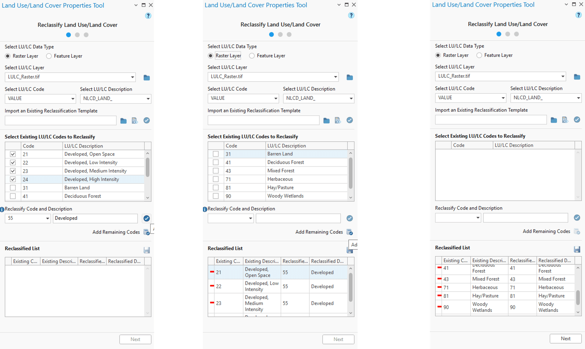Click the codes list scrollbar in the left panel
This screenshot has height=349, width=585.
148,167
